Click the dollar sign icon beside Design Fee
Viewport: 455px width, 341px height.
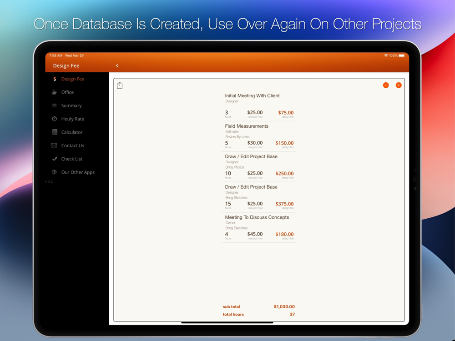tap(55, 79)
